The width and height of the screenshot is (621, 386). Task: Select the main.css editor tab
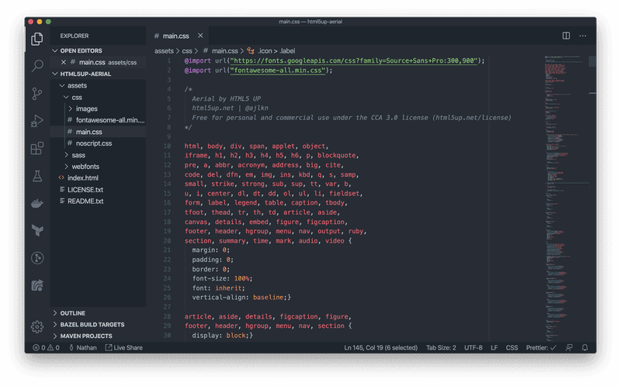[x=175, y=36]
